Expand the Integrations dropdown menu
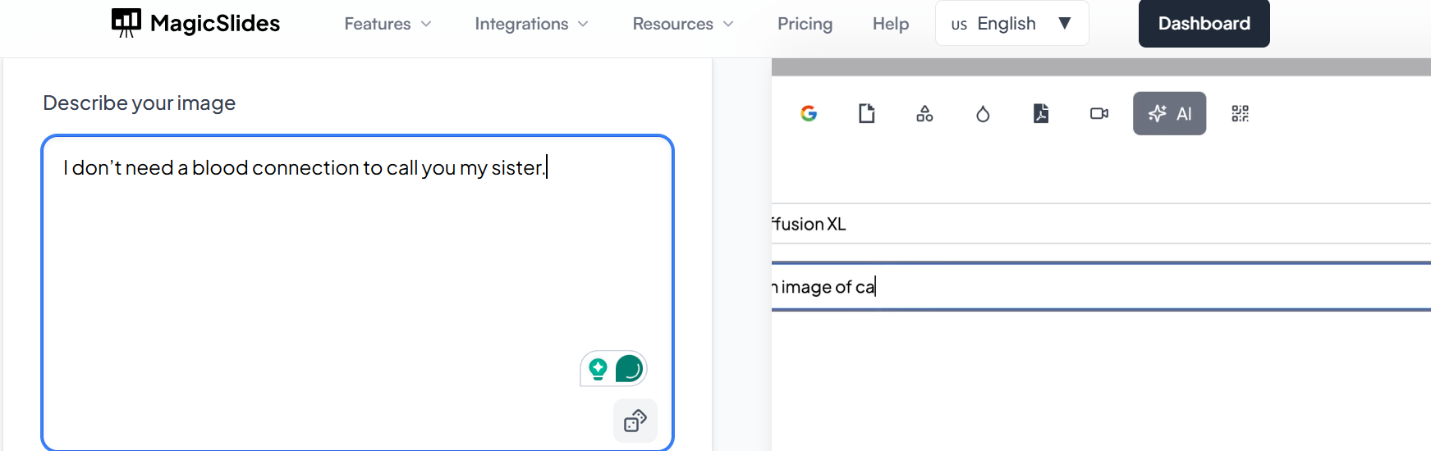This screenshot has width=1431, height=451. pyautogui.click(x=531, y=24)
